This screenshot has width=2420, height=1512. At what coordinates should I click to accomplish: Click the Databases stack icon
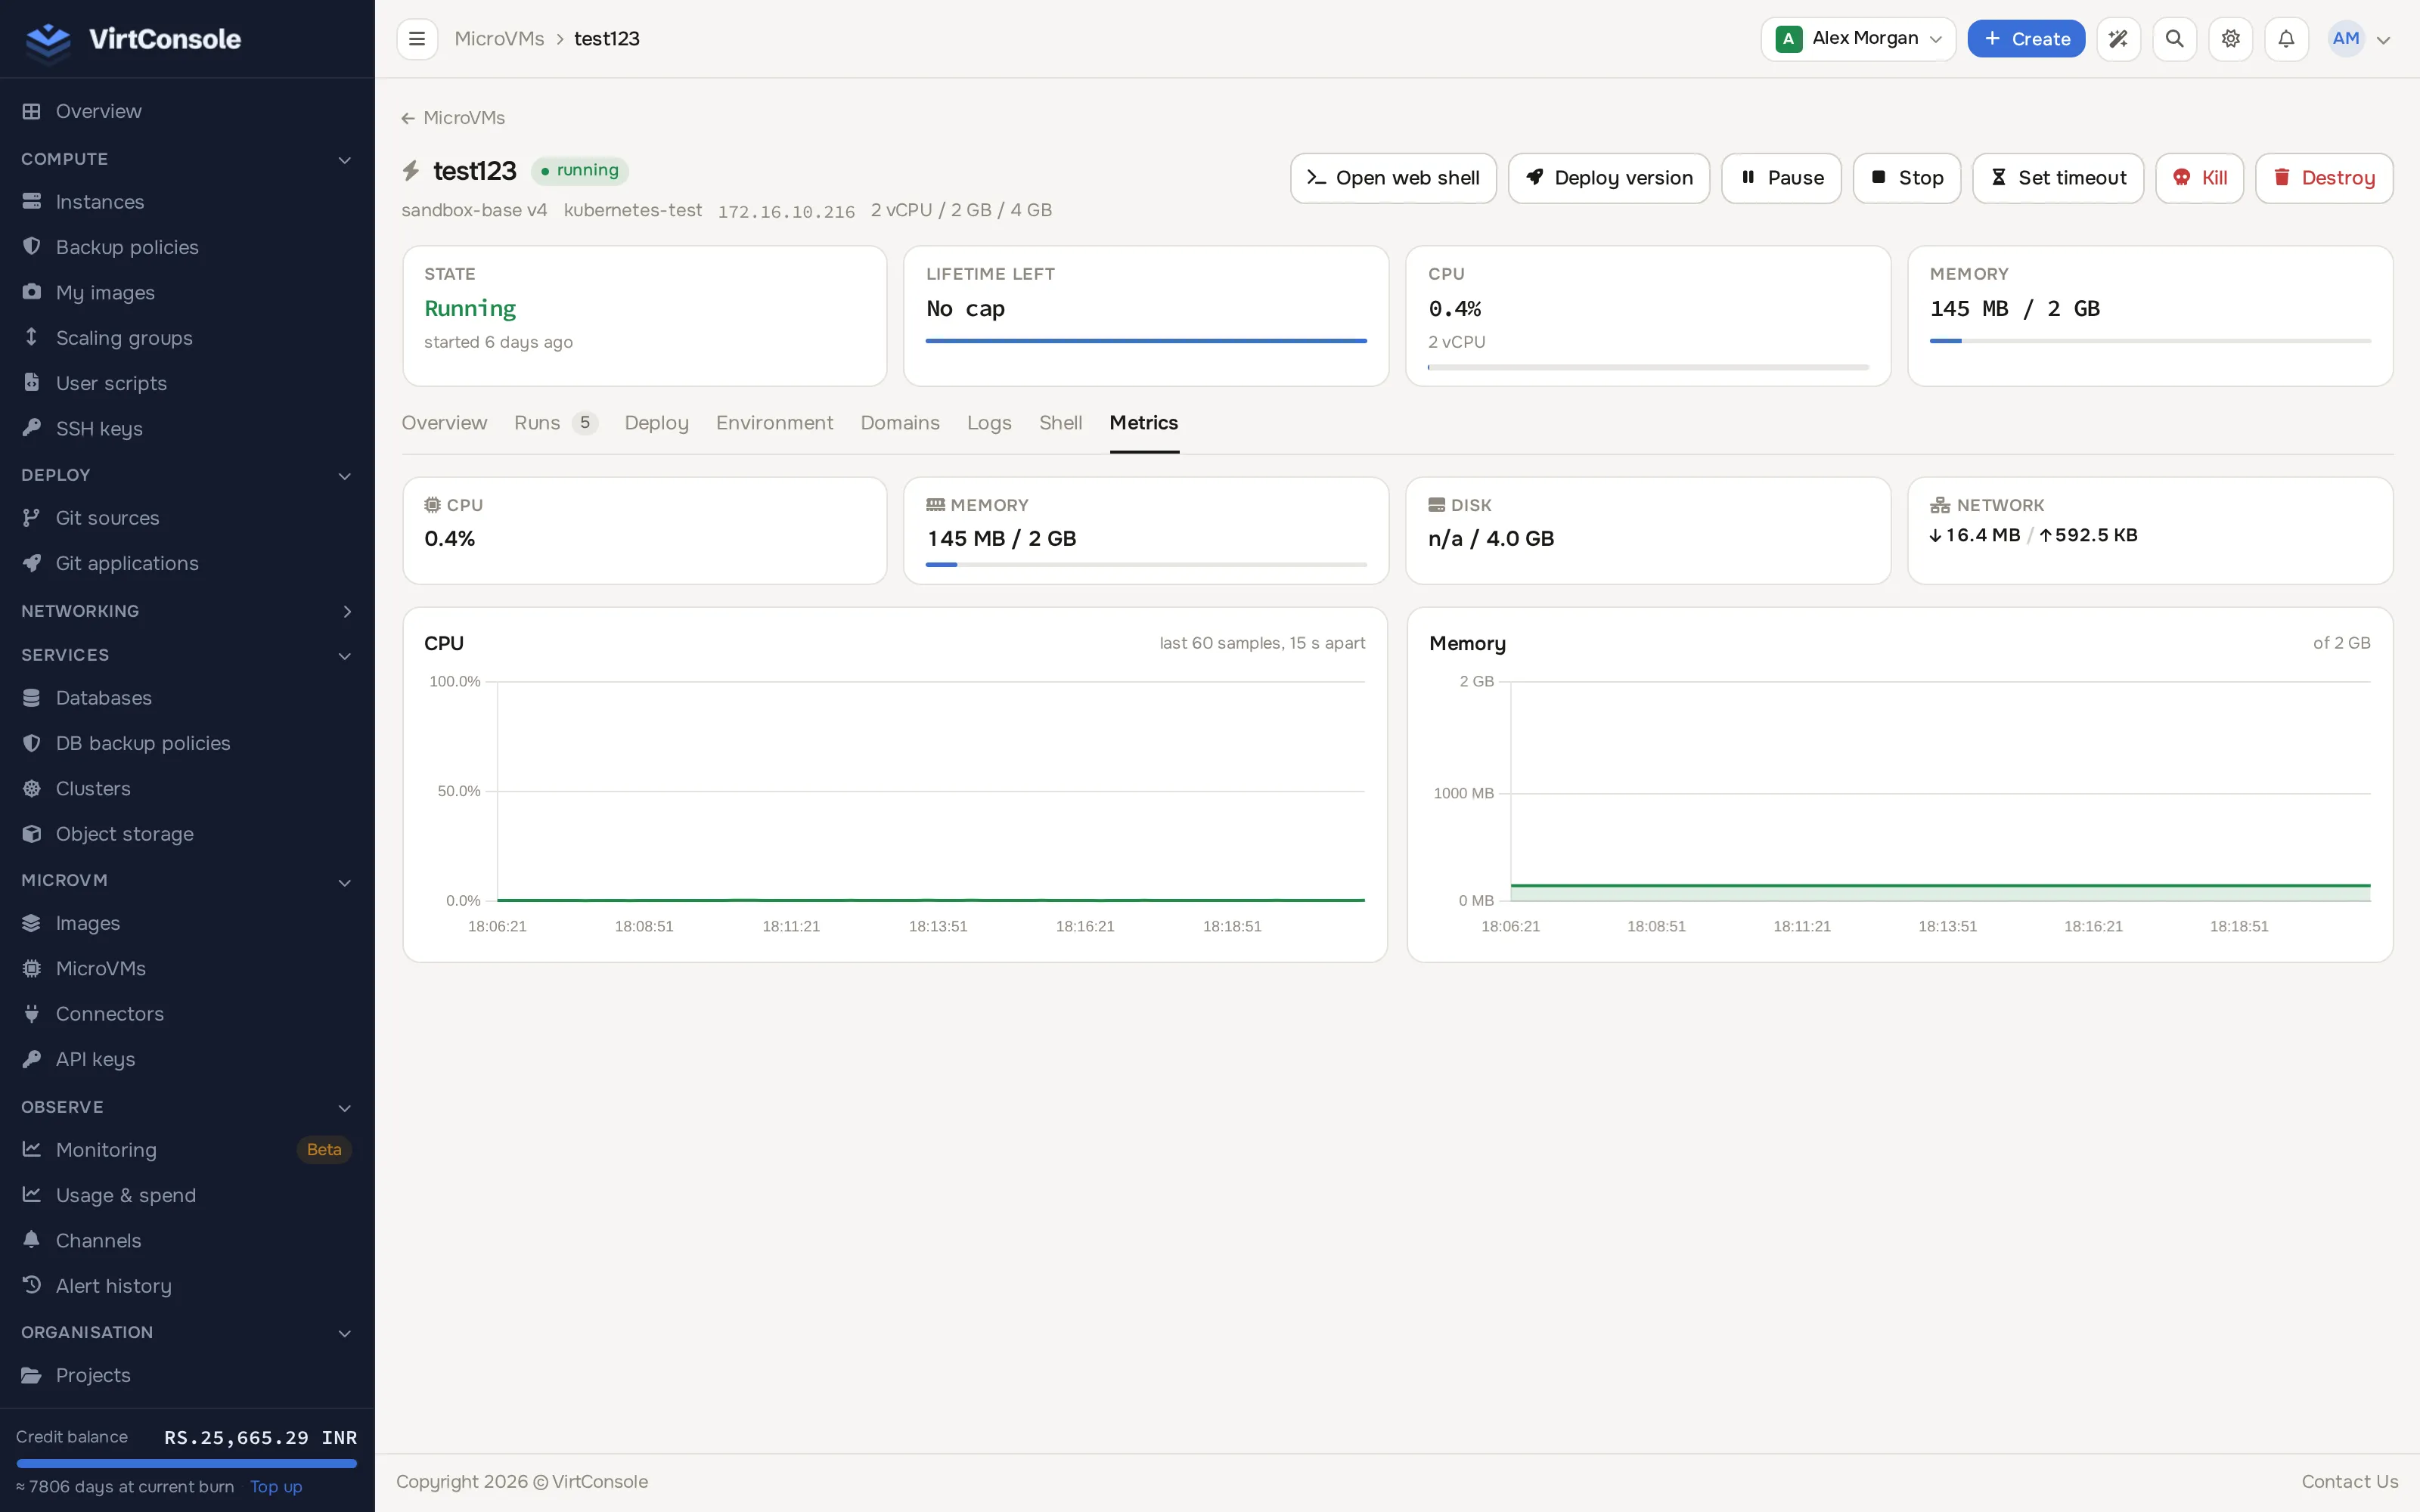click(x=32, y=698)
